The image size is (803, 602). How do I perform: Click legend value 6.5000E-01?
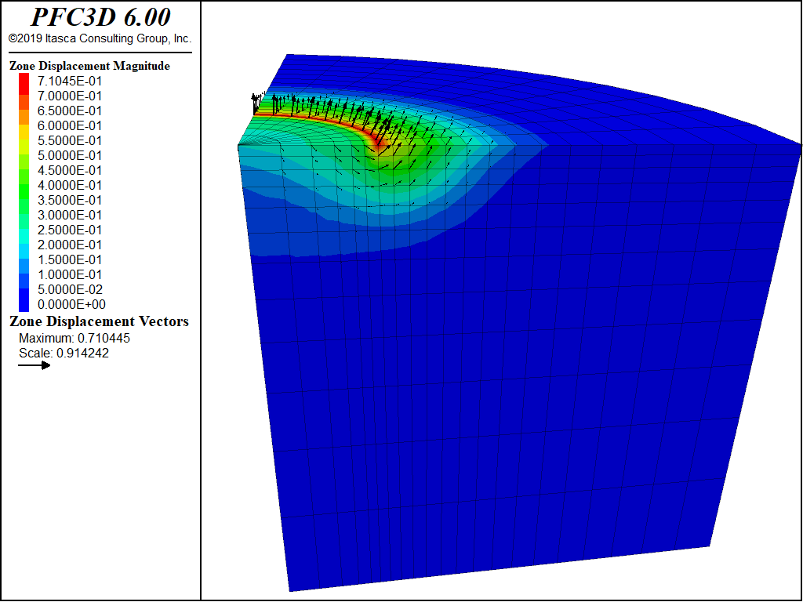point(70,111)
